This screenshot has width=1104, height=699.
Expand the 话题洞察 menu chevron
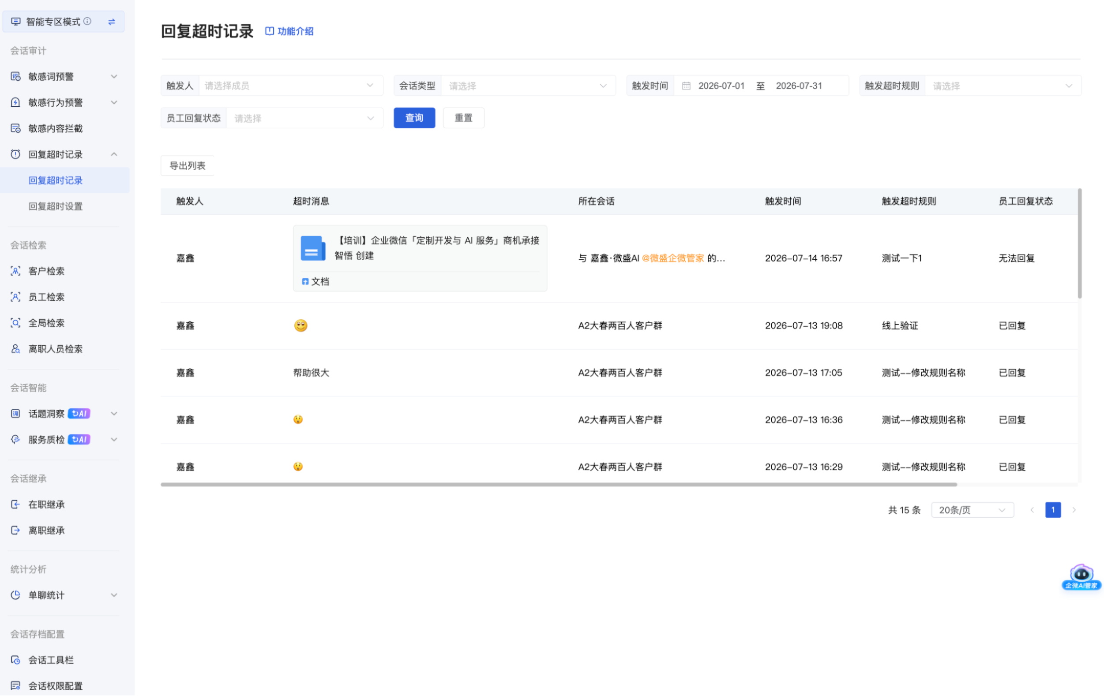pos(114,414)
